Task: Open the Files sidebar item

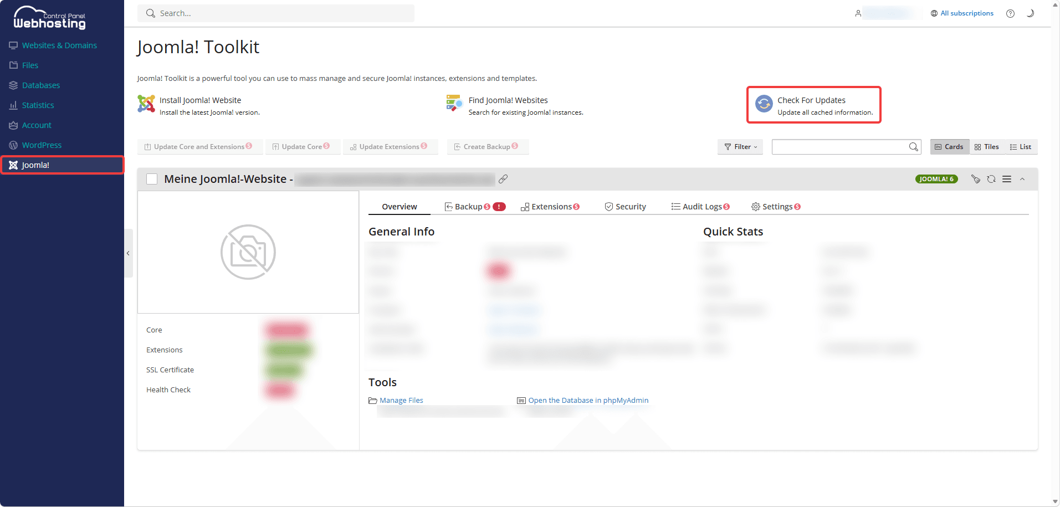Action: (24, 65)
